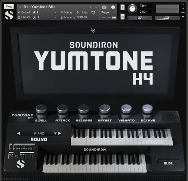Screen dimensions: 188x181
Task: Click the Glide slider handle
Action: pos(157,160)
